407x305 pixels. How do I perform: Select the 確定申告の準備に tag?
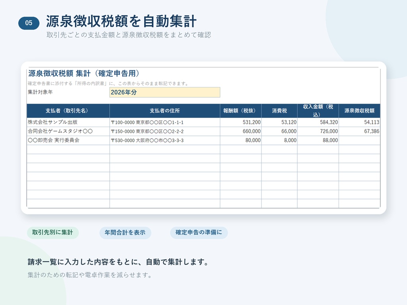tap(199, 232)
